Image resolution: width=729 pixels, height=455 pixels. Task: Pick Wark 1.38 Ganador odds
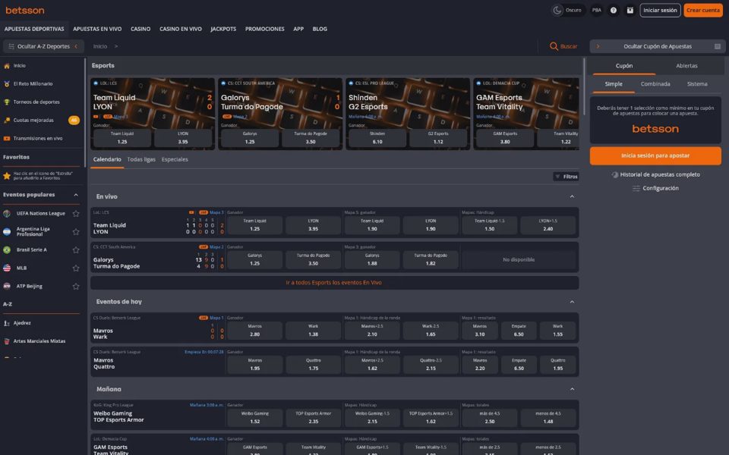[x=314, y=330]
